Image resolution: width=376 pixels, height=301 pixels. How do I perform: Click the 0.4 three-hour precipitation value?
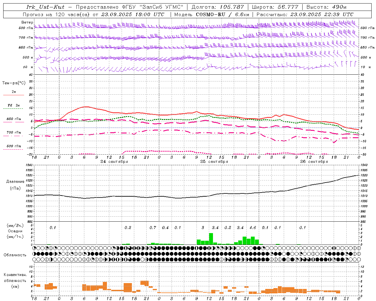pos(165,228)
